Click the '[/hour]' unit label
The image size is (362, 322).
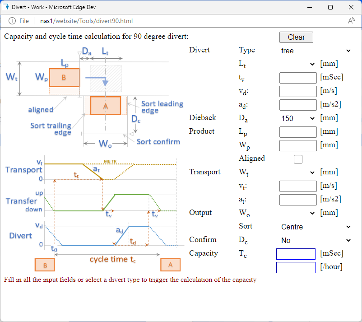331,267
